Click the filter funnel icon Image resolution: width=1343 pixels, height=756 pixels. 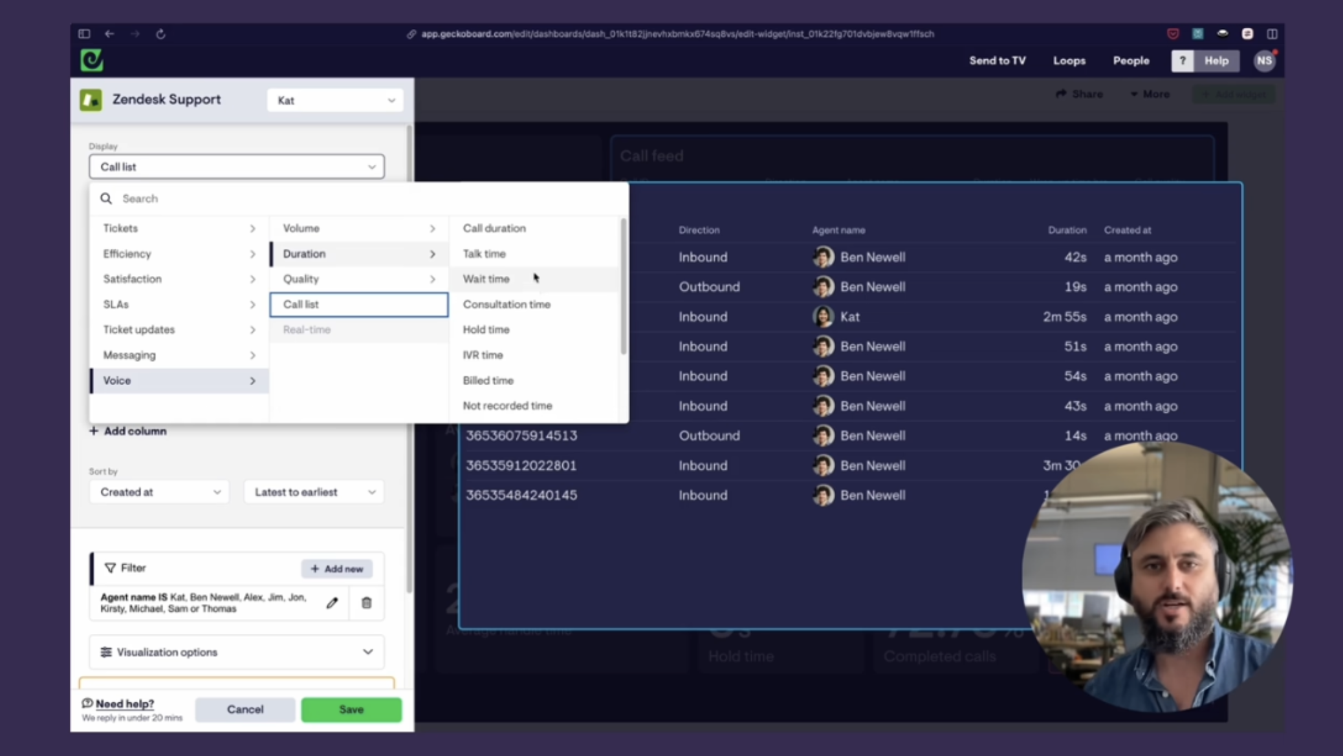[110, 567]
